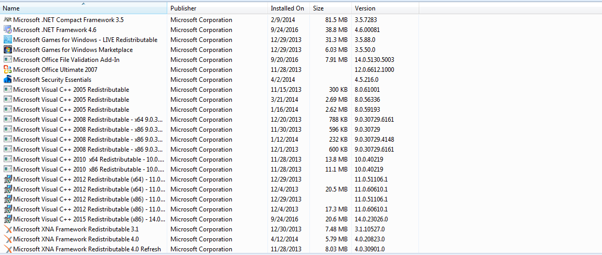This screenshot has width=602, height=255.
Task: Click version cell 4.5.216.0
Action: pyautogui.click(x=367, y=80)
